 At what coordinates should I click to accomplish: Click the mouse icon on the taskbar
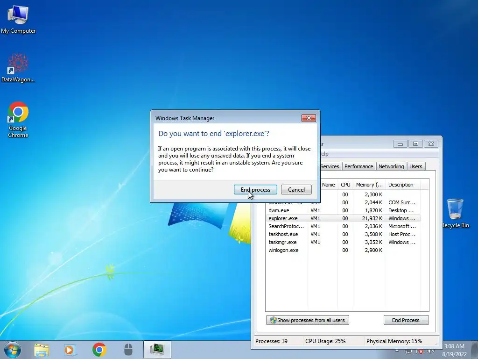tap(128, 350)
